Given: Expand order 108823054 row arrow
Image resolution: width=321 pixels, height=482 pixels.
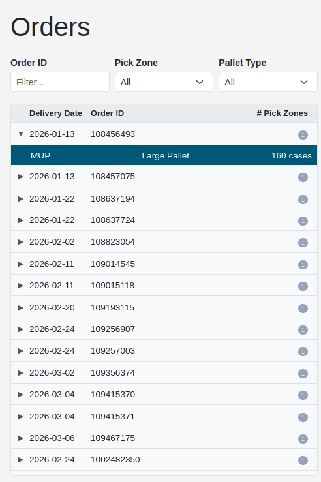Looking at the screenshot, I should 21,241.
